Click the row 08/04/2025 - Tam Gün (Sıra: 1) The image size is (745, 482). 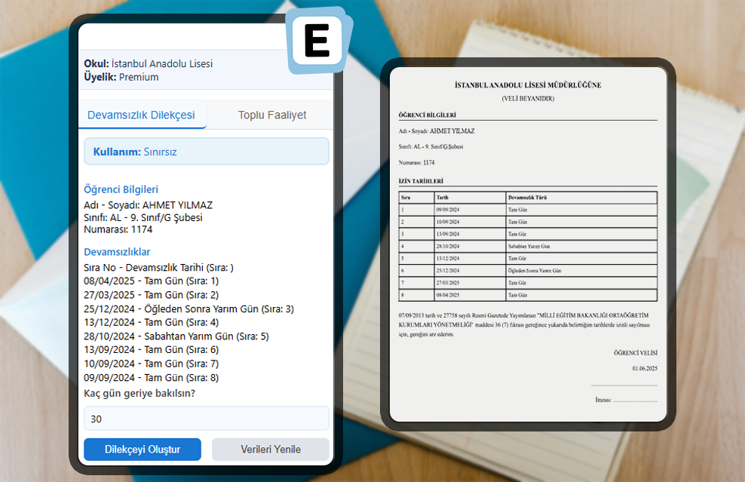click(151, 281)
